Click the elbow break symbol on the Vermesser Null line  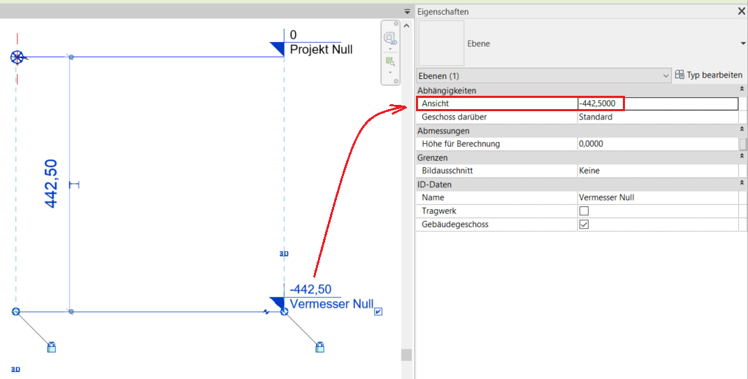pyautogui.click(x=266, y=311)
